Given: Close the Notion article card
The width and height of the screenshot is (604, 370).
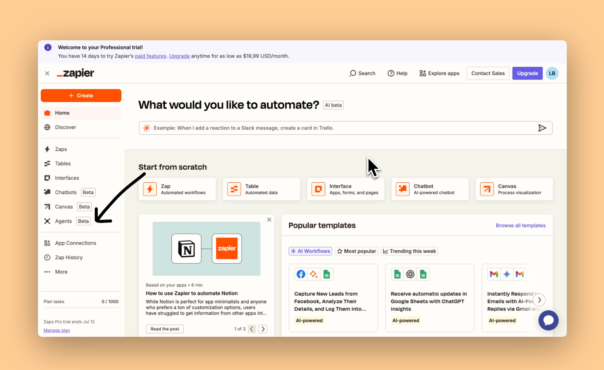Looking at the screenshot, I should click(269, 220).
